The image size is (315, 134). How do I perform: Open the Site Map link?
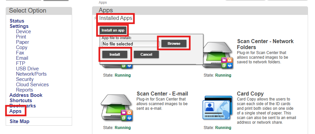pyautogui.click(x=19, y=121)
